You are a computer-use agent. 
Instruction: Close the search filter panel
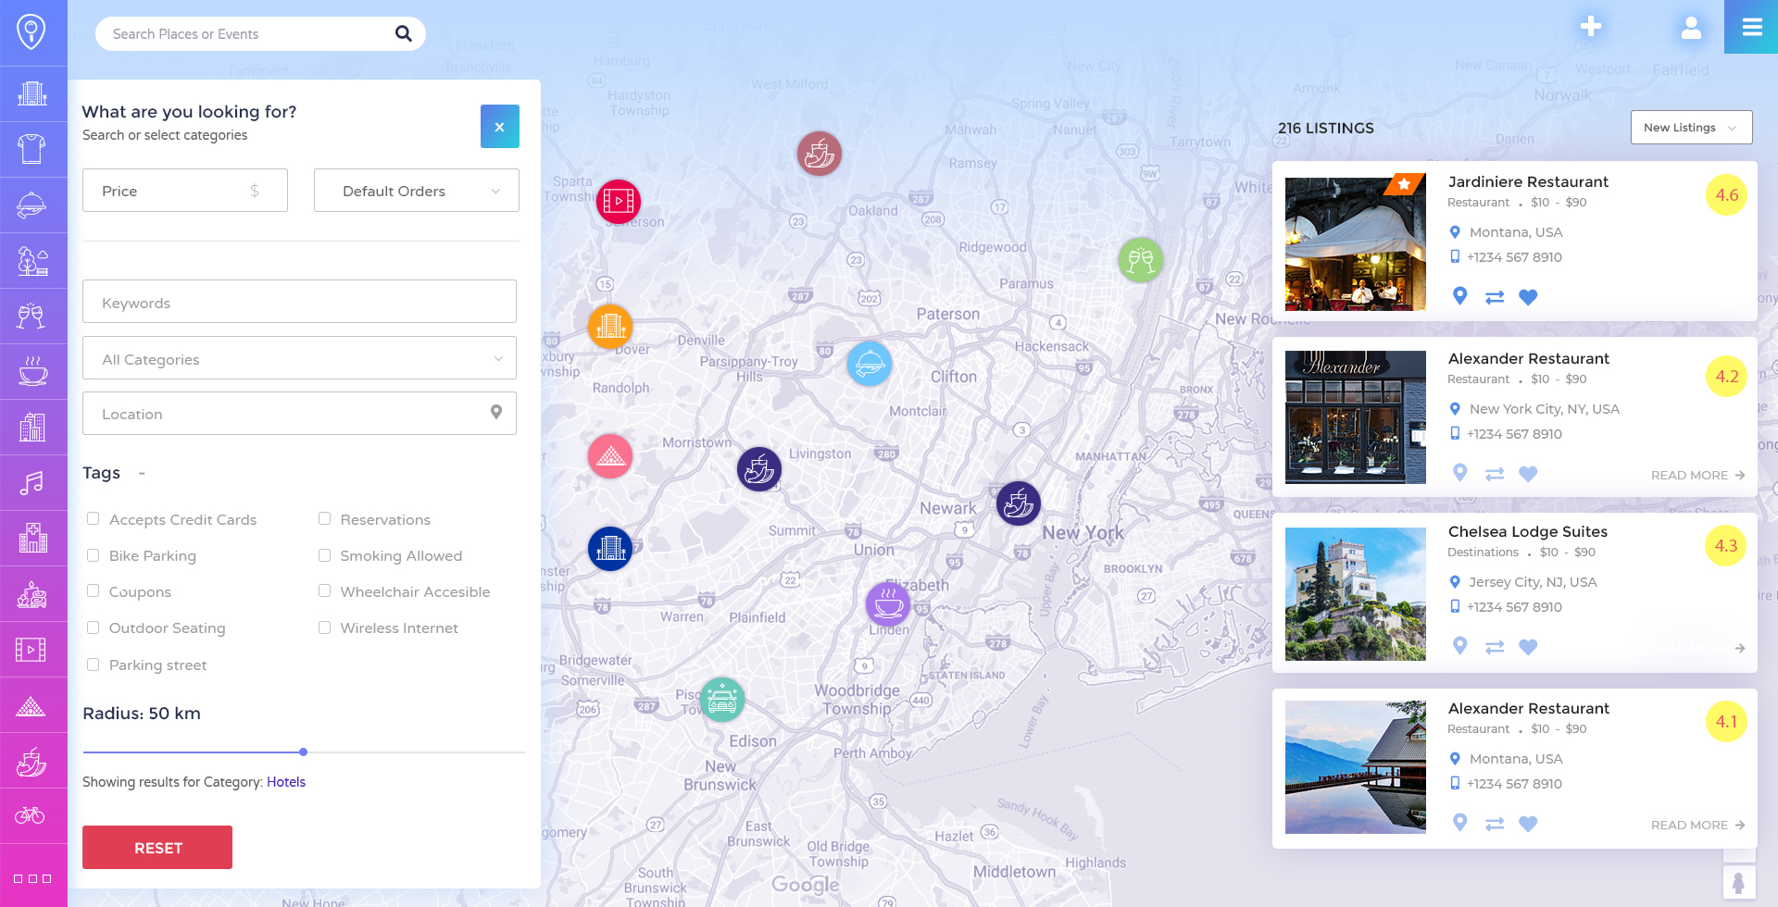tap(500, 127)
